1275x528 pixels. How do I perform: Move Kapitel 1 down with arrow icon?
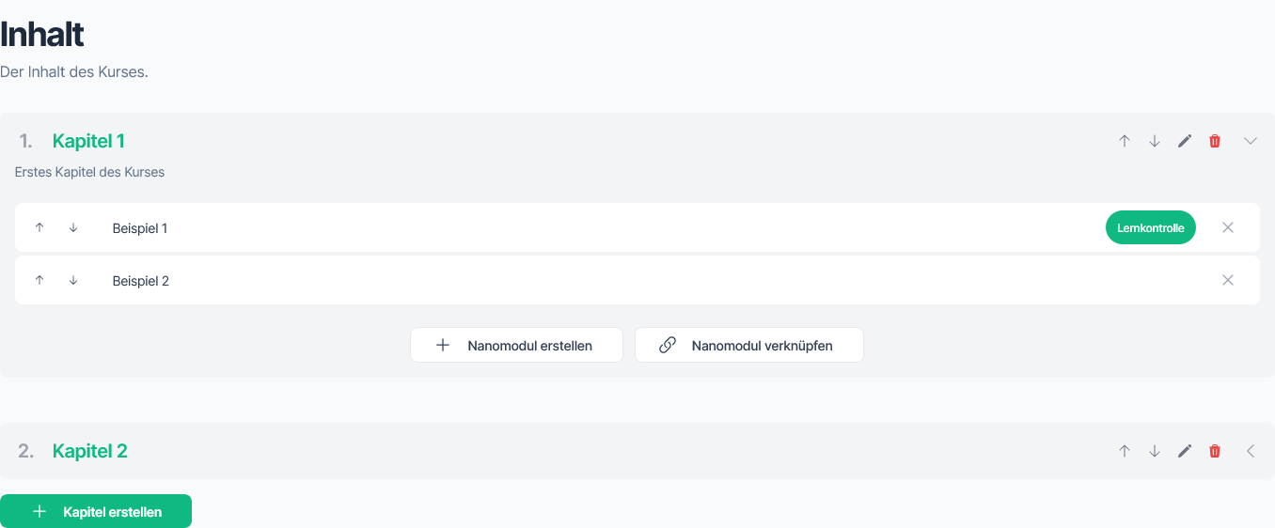[x=1155, y=141]
